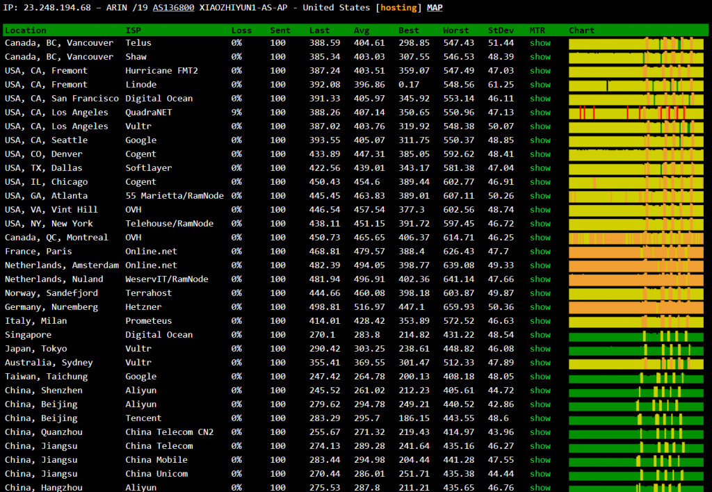Click the 659.93 worst value for Hetzner
The width and height of the screenshot is (712, 492).
pos(458,307)
